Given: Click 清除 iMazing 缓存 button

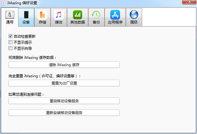Looking at the screenshot, I should [x=64, y=65].
